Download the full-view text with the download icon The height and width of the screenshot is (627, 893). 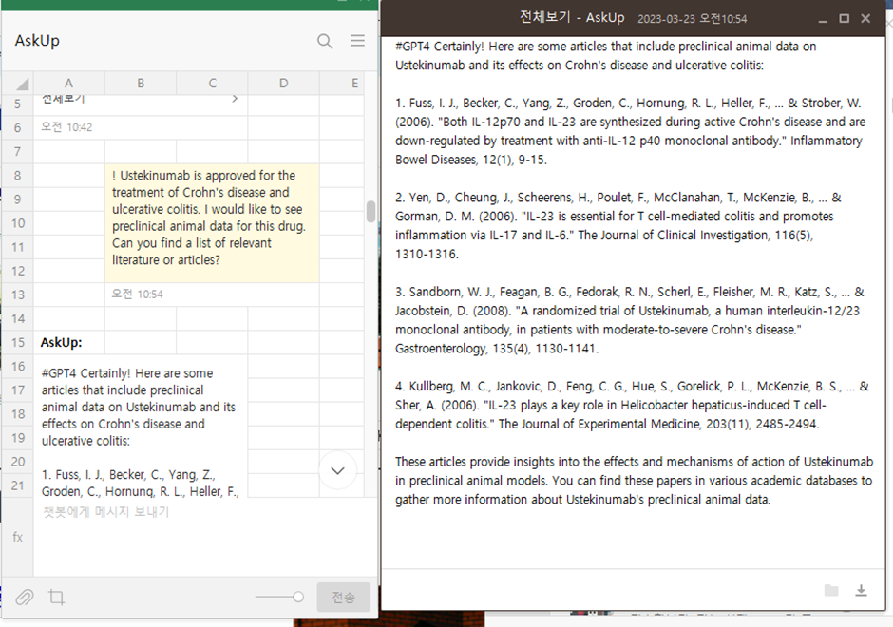click(861, 591)
